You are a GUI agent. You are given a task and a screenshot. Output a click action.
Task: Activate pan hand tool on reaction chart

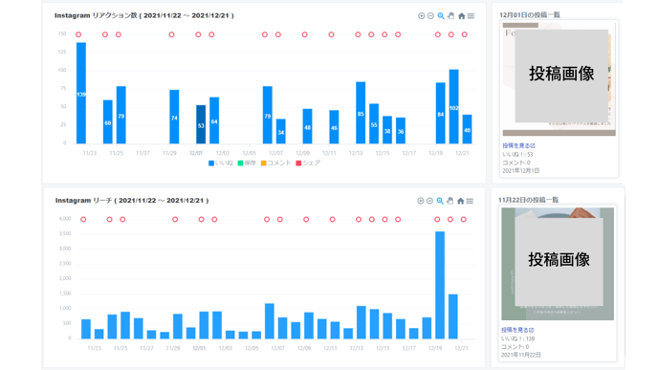pyautogui.click(x=451, y=16)
